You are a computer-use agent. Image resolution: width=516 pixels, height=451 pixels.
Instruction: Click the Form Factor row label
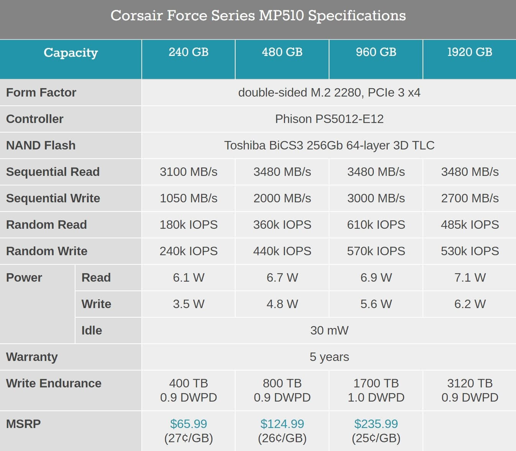pos(41,93)
